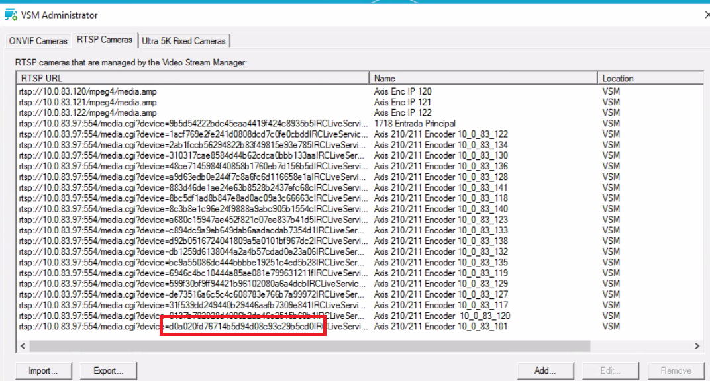Viewport: 710px width, 381px height.
Task: Select the RTSP Cameras tab
Action: click(105, 40)
